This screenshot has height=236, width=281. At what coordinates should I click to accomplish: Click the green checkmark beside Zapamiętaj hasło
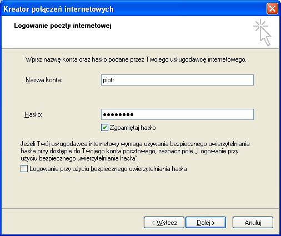(104, 128)
